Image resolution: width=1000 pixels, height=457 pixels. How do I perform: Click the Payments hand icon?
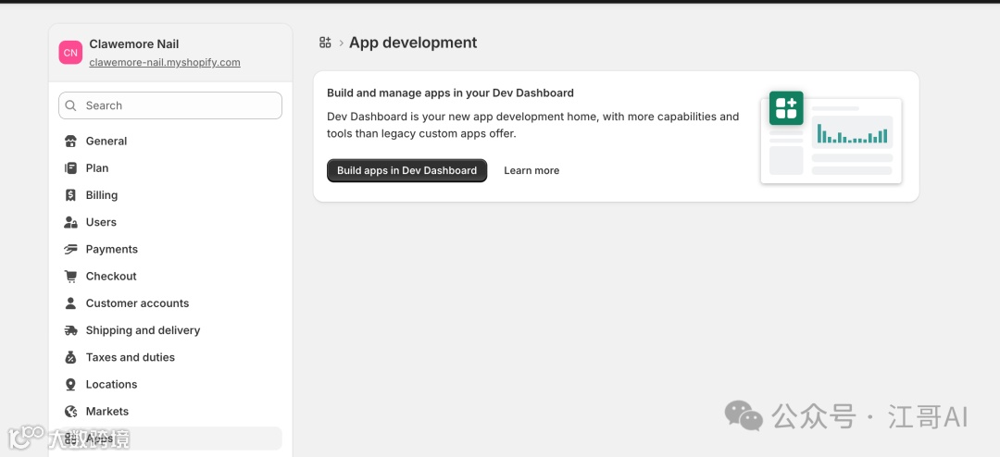click(x=70, y=249)
